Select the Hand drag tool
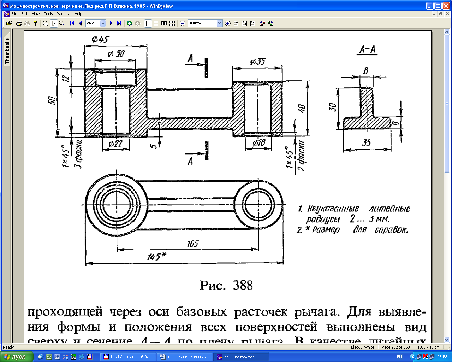The height and width of the screenshot is (362, 452). 46,23
